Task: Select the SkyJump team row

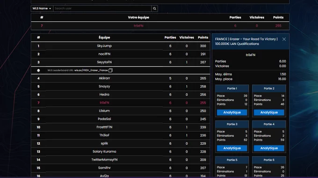Action: (x=121, y=46)
